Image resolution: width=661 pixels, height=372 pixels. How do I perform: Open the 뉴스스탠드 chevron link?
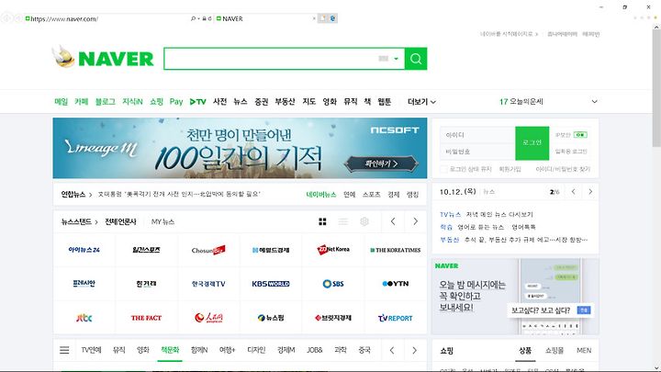[79, 221]
